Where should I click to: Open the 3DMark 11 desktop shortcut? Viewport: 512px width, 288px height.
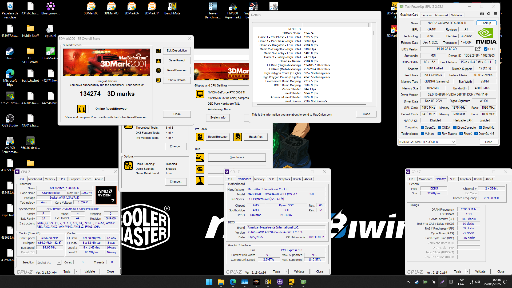pos(152,9)
